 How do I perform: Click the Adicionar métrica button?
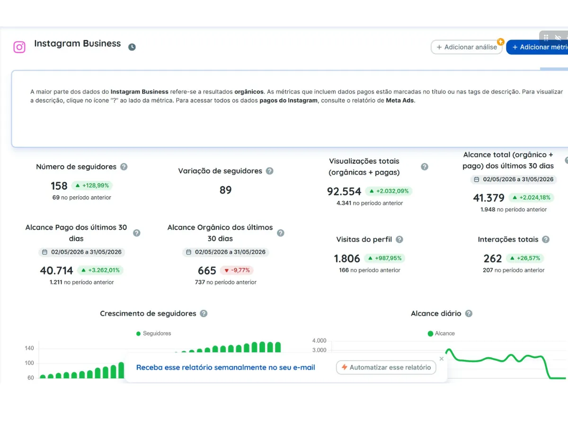(x=537, y=47)
